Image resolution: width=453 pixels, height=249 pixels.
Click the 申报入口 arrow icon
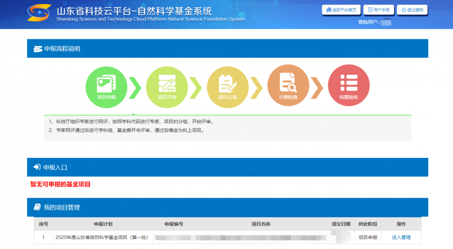tap(37, 167)
